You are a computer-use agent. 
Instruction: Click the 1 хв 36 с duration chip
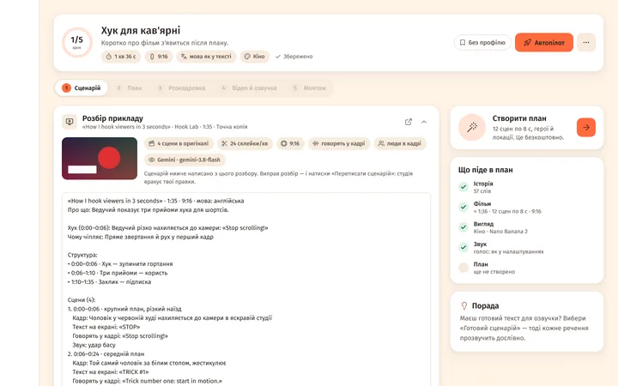click(x=121, y=57)
